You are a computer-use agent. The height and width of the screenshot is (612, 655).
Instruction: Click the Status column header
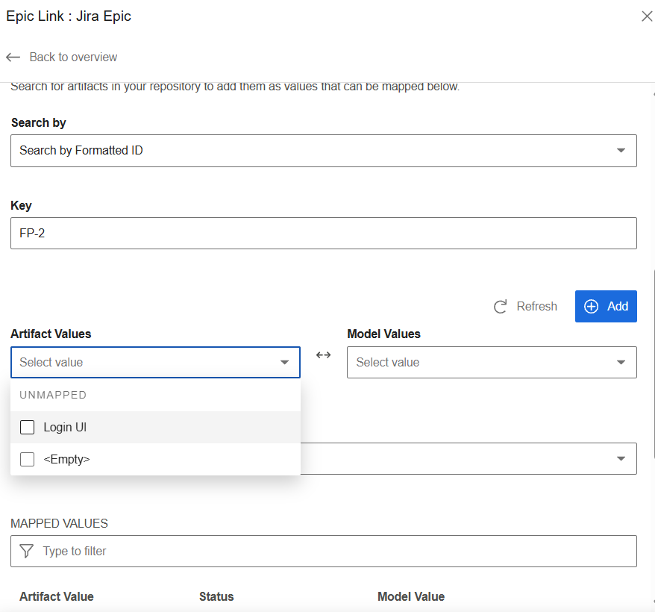point(216,596)
